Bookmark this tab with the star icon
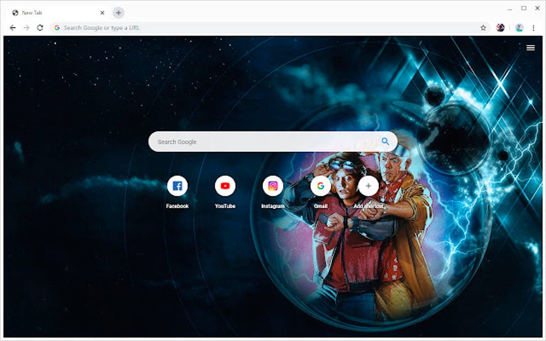Screen dimensions: 546x341 pos(483,28)
